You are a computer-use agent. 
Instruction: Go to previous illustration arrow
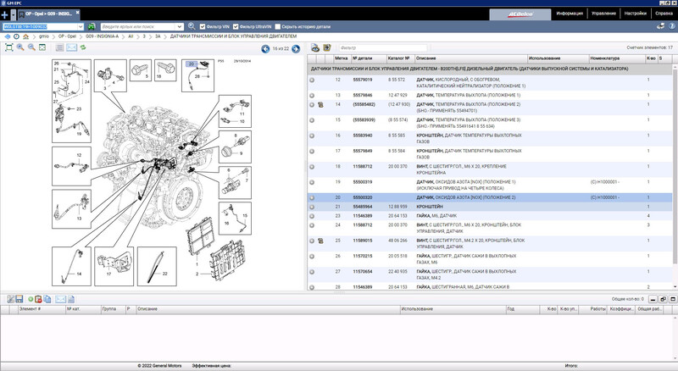[265, 49]
